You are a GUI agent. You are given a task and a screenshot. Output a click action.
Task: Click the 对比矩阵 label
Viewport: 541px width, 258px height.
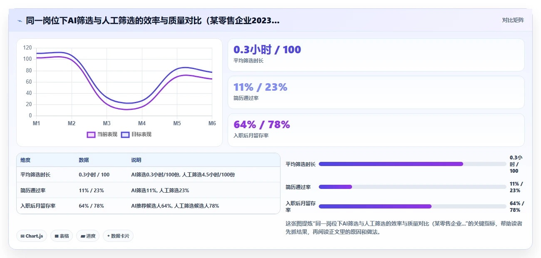click(x=513, y=20)
